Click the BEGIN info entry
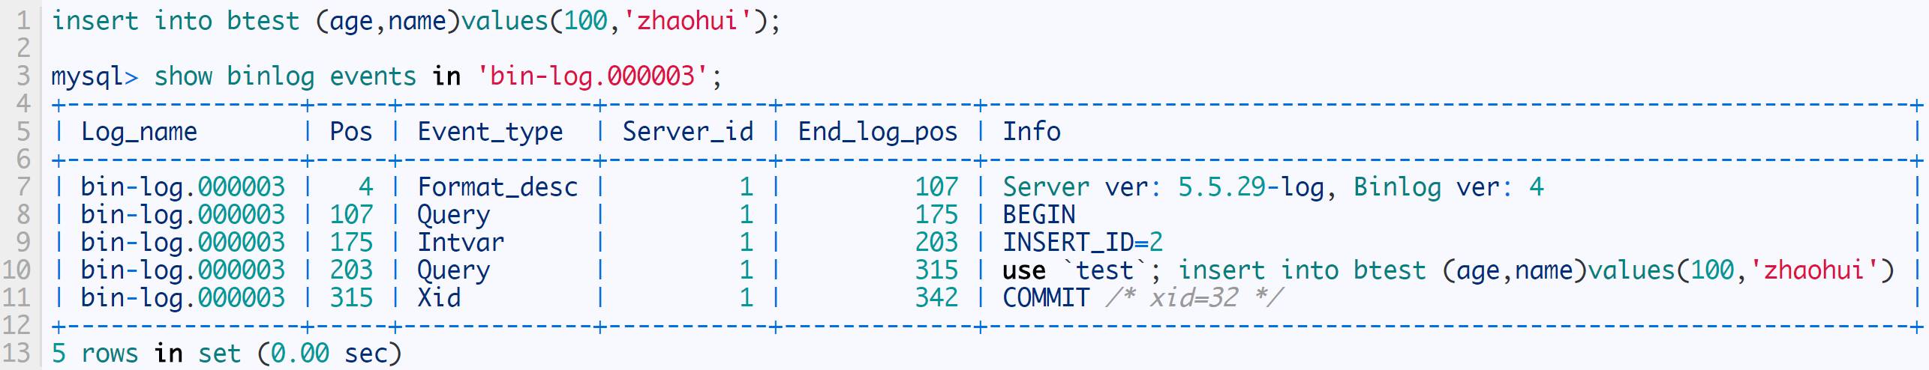The width and height of the screenshot is (1929, 370). 1039,215
